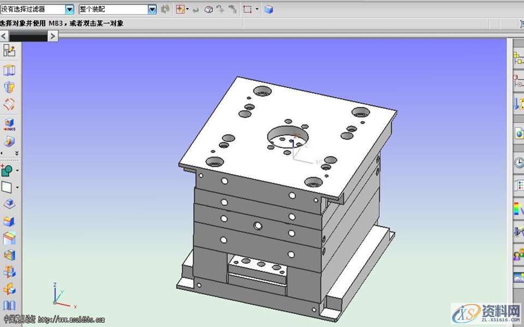The width and height of the screenshot is (524, 327).
Task: Open the rectangle selection mode dropdown arrow
Action: [x=257, y=9]
